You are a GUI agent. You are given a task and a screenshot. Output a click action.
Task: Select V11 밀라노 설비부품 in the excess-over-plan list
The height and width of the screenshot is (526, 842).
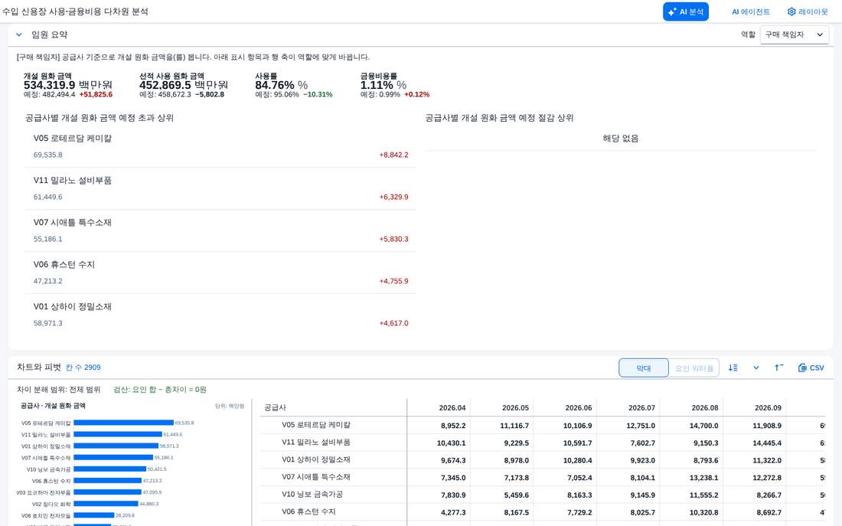coord(220,188)
